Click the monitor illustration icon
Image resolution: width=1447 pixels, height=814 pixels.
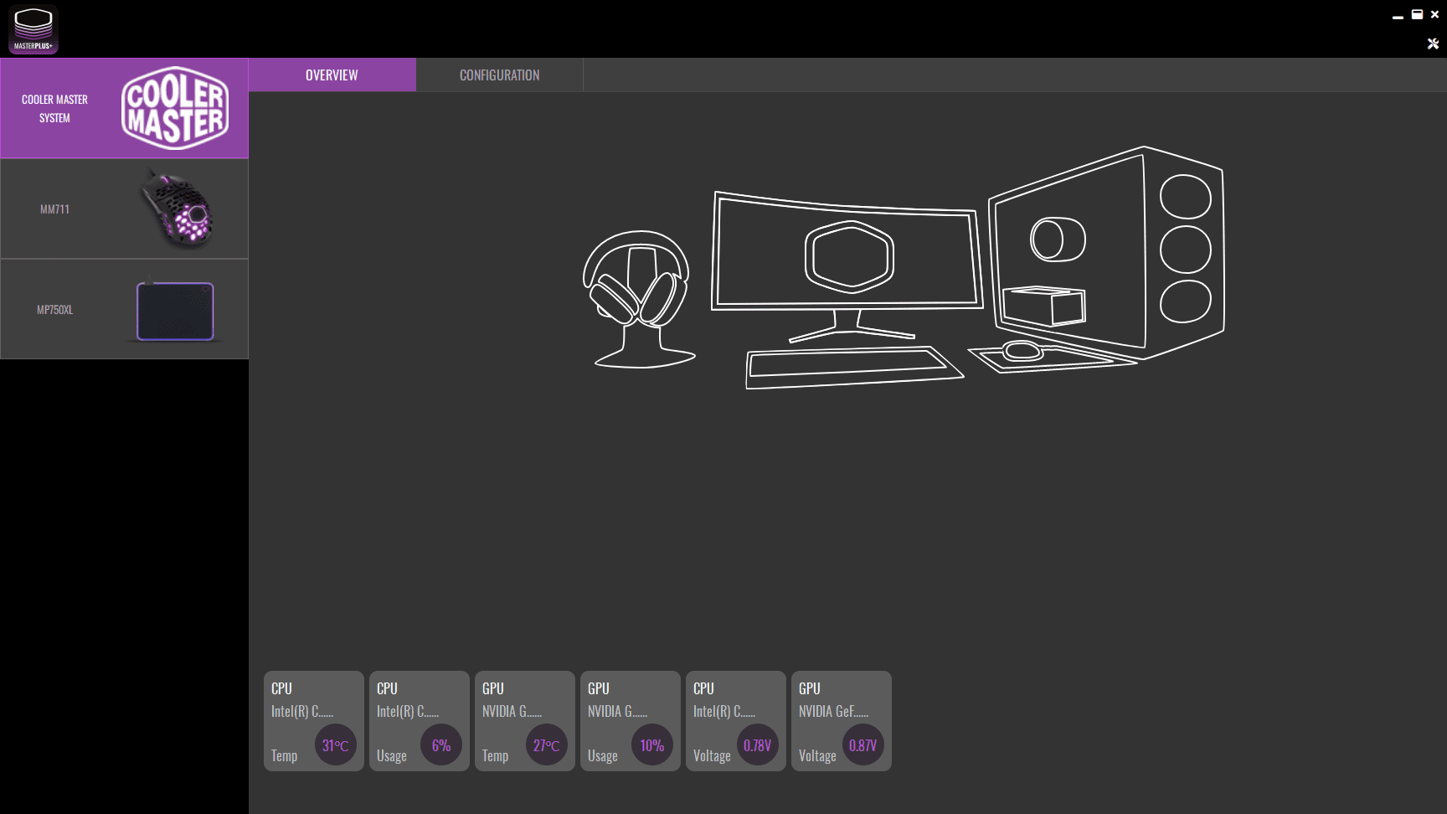(x=847, y=266)
